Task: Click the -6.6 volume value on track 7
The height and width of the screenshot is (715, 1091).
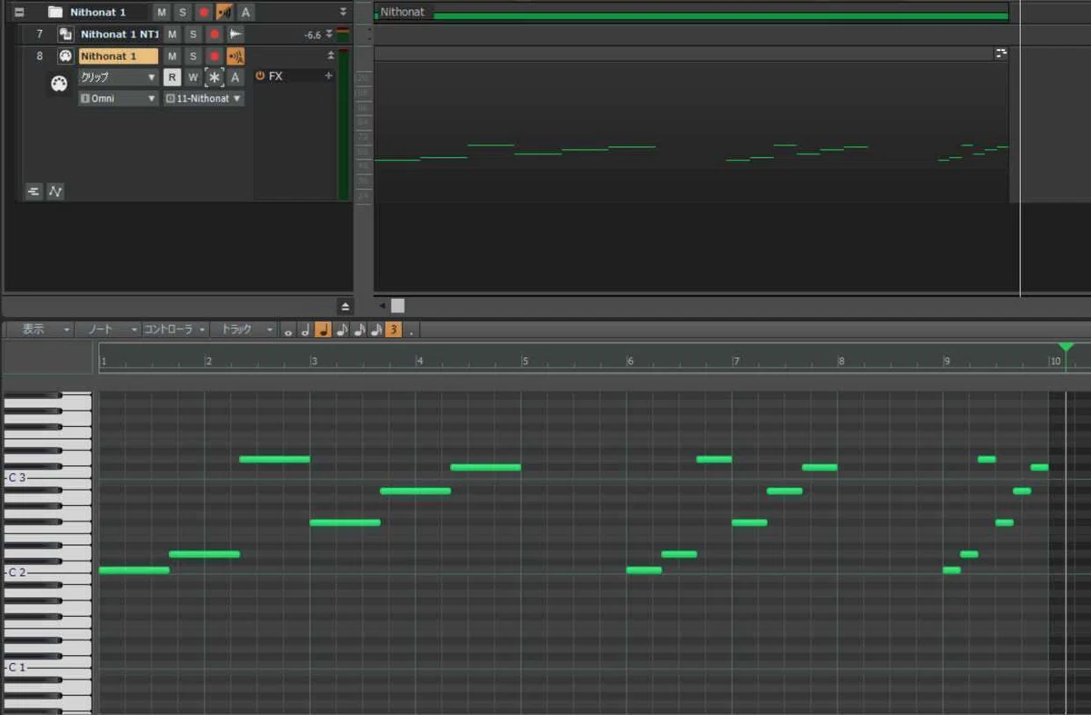Action: tap(313, 35)
